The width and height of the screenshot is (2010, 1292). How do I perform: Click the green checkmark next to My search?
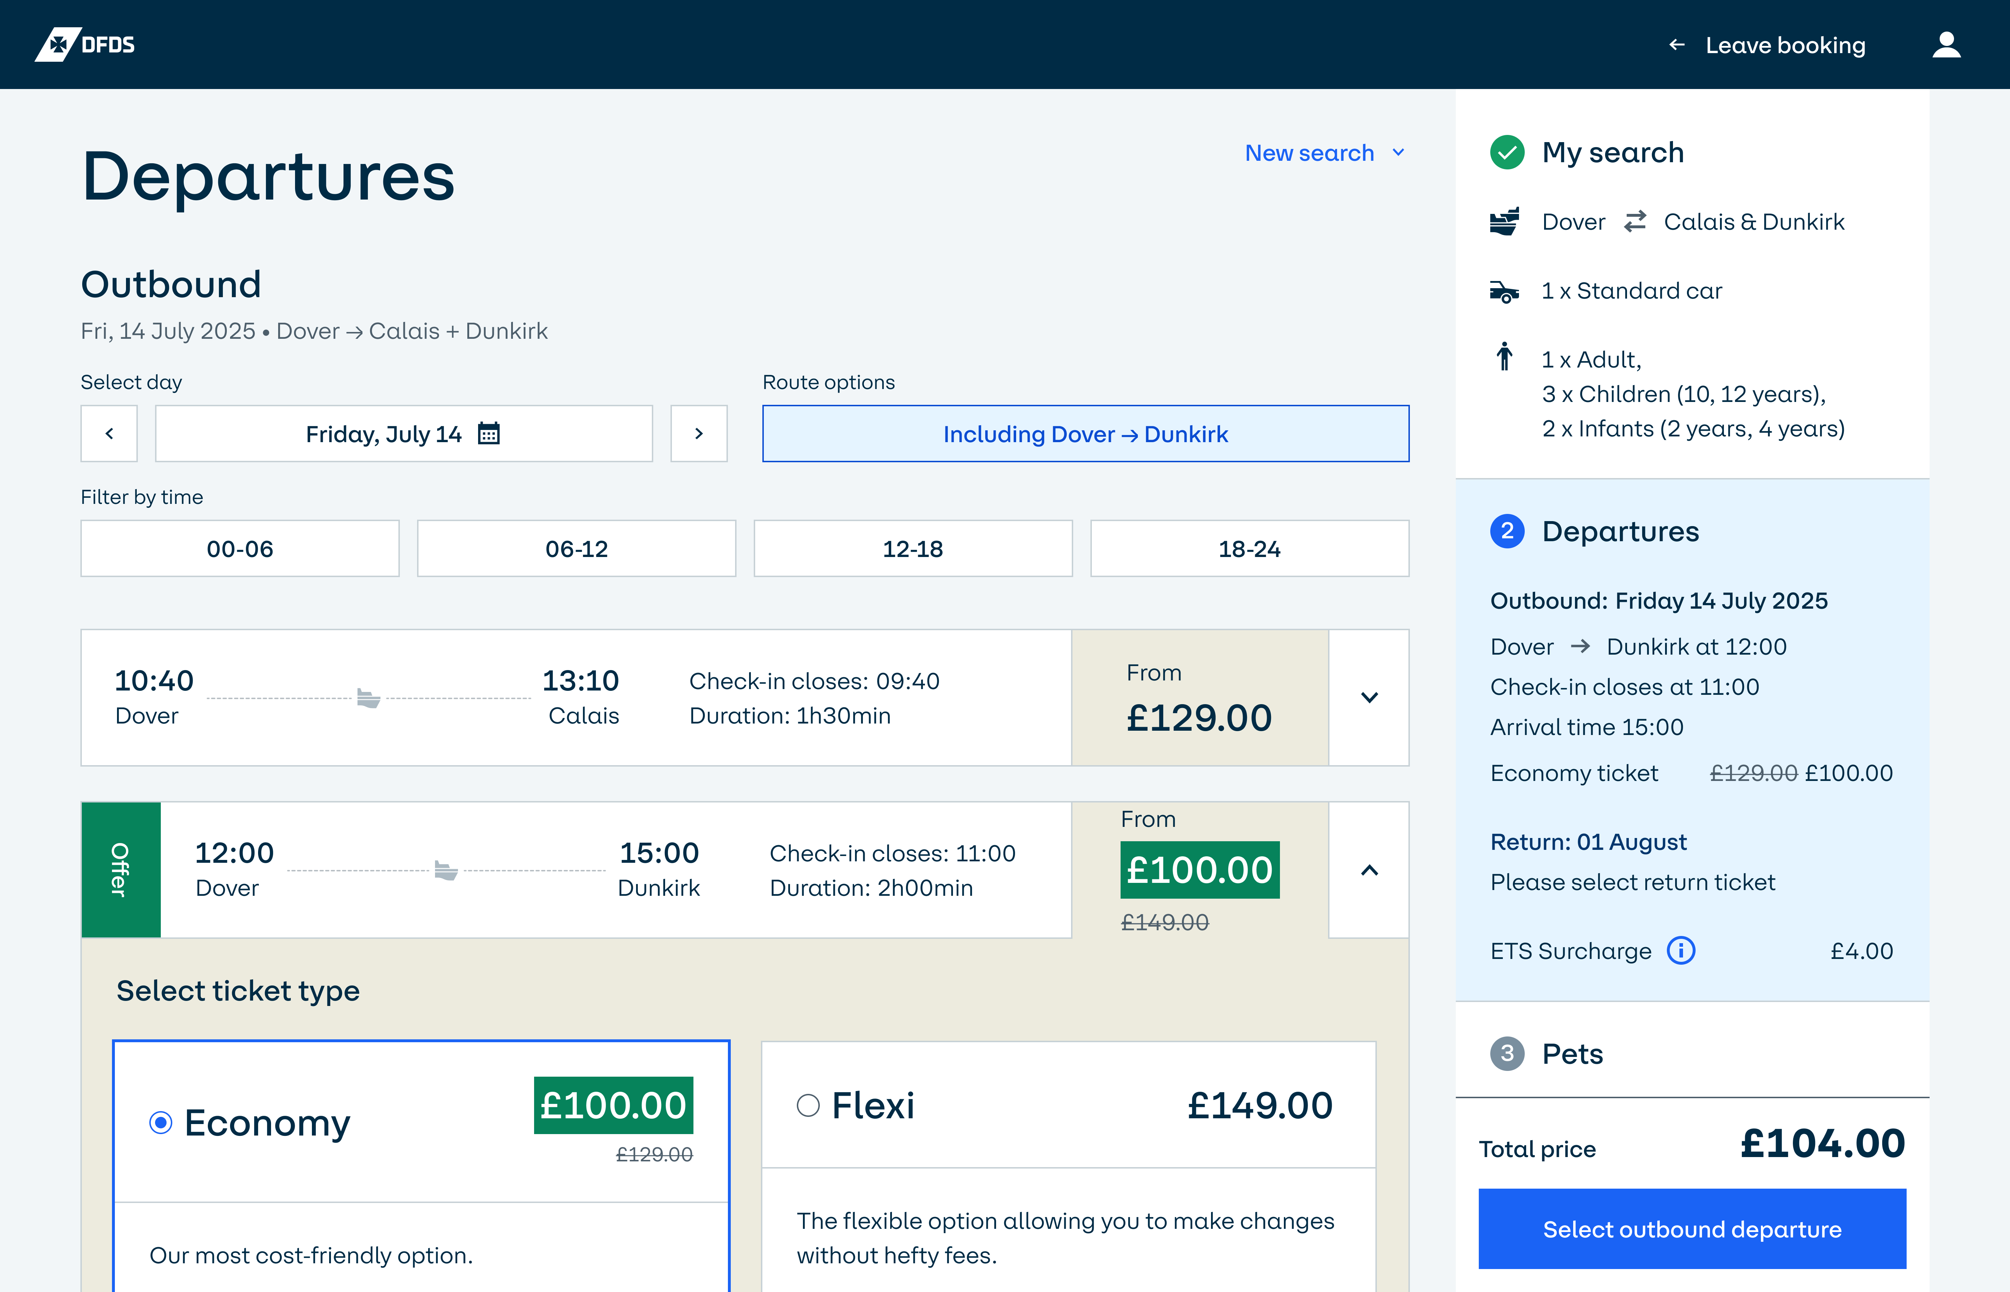(x=1507, y=153)
